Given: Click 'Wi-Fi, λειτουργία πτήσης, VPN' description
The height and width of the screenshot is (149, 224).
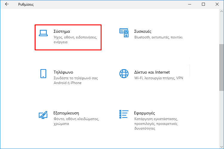Looking at the screenshot, I should (x=159, y=78).
